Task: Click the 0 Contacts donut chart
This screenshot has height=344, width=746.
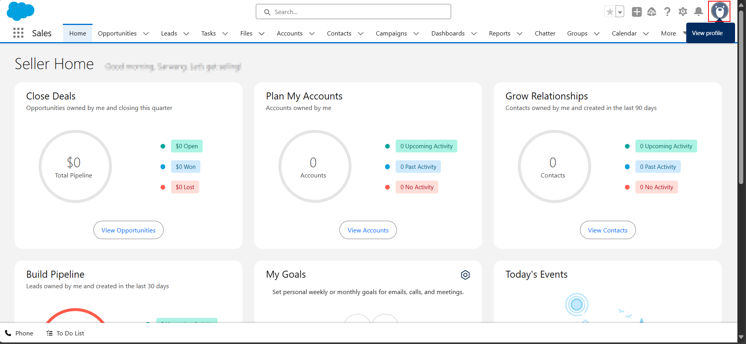Action: [x=554, y=167]
